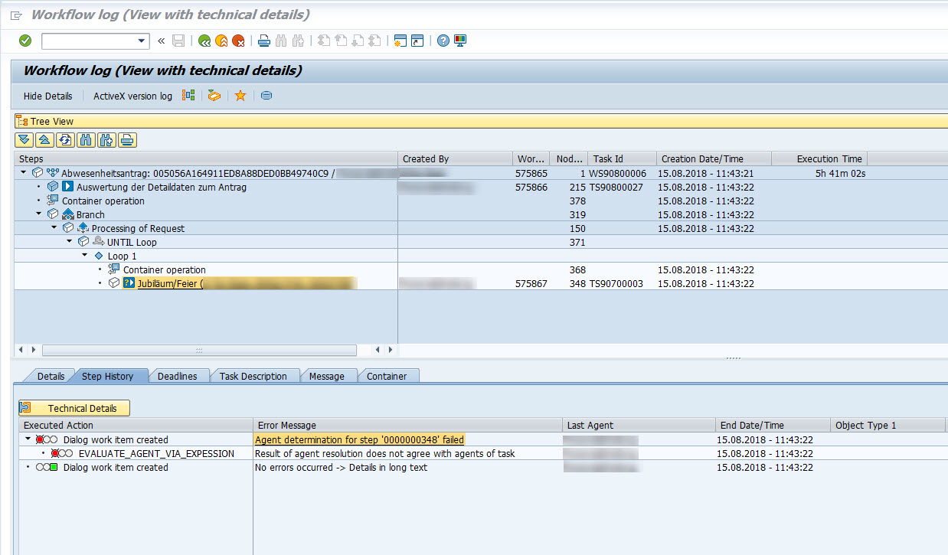948x555 pixels.
Task: Click the ActiveX version log button
Action: 132,96
